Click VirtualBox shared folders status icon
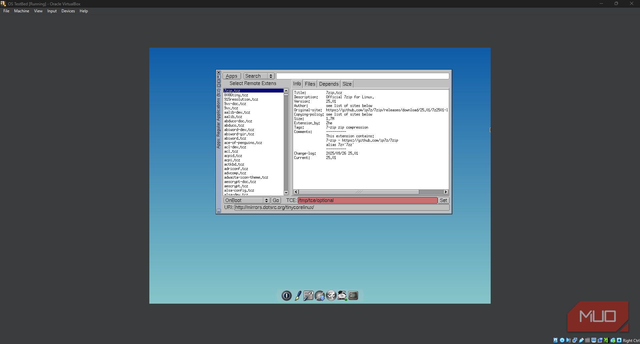 587,340
